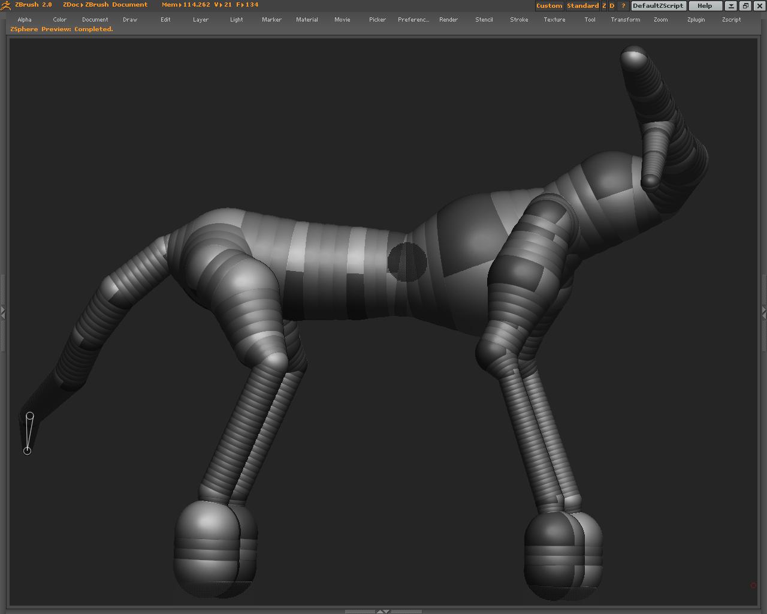Open the Transform menu
The width and height of the screenshot is (767, 614).
point(625,20)
